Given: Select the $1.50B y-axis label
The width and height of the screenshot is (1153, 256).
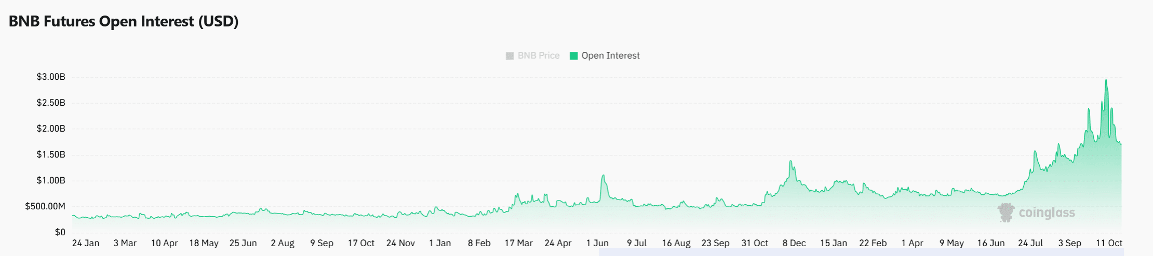Looking at the screenshot, I should tap(51, 155).
